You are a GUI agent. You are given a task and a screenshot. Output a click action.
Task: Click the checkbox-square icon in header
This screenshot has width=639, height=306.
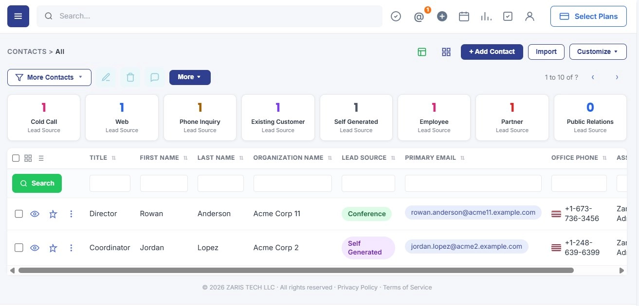(x=508, y=17)
